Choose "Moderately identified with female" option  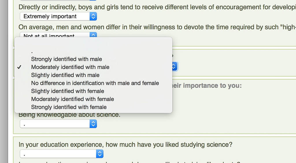tap(73, 99)
